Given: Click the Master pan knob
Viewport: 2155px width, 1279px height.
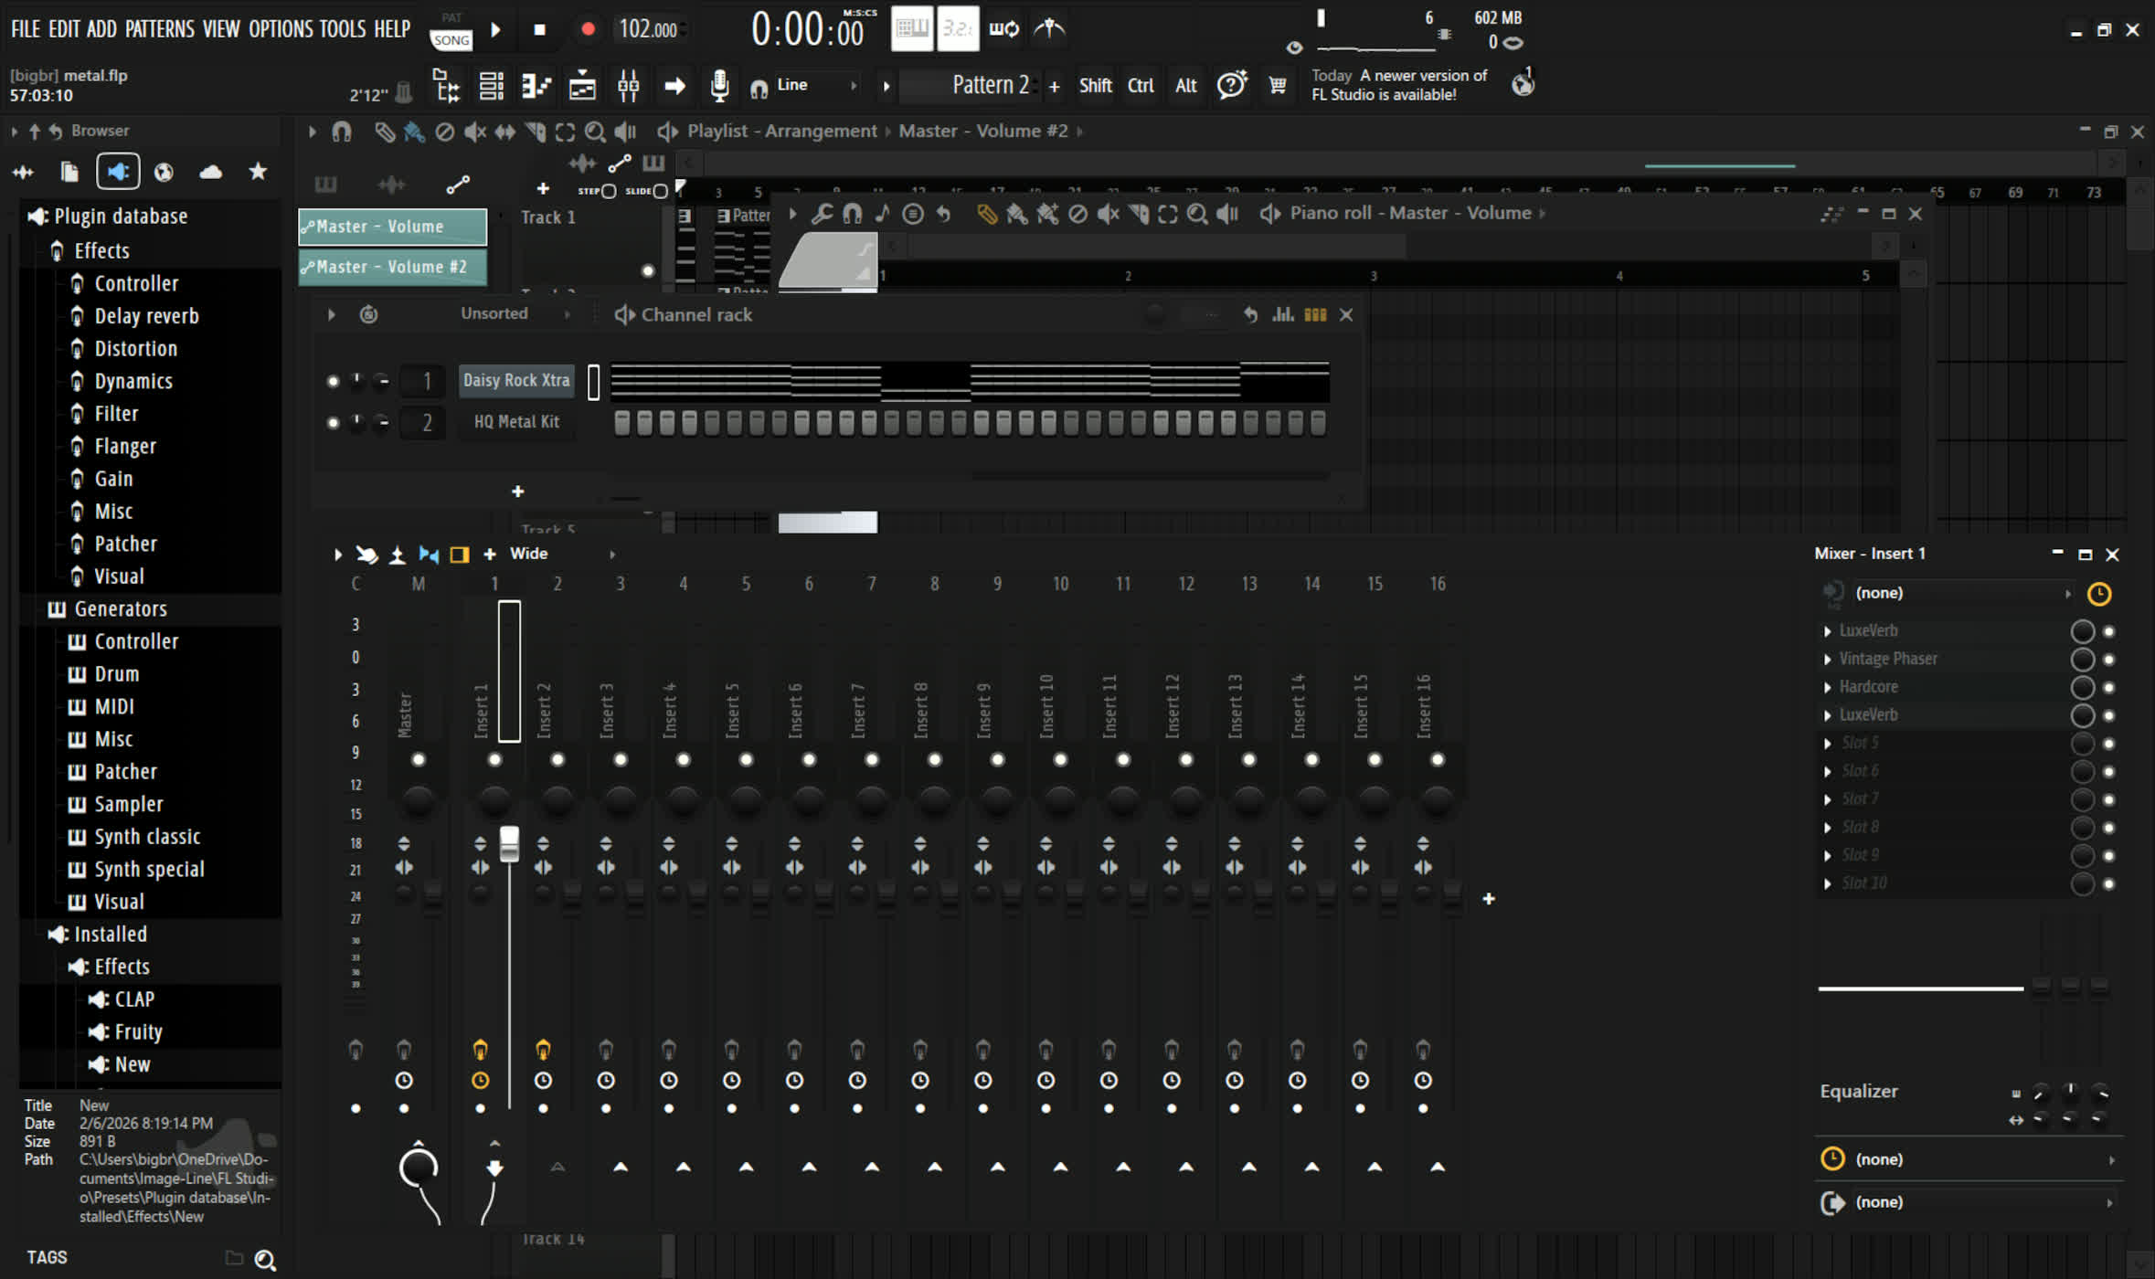Looking at the screenshot, I should point(419,799).
